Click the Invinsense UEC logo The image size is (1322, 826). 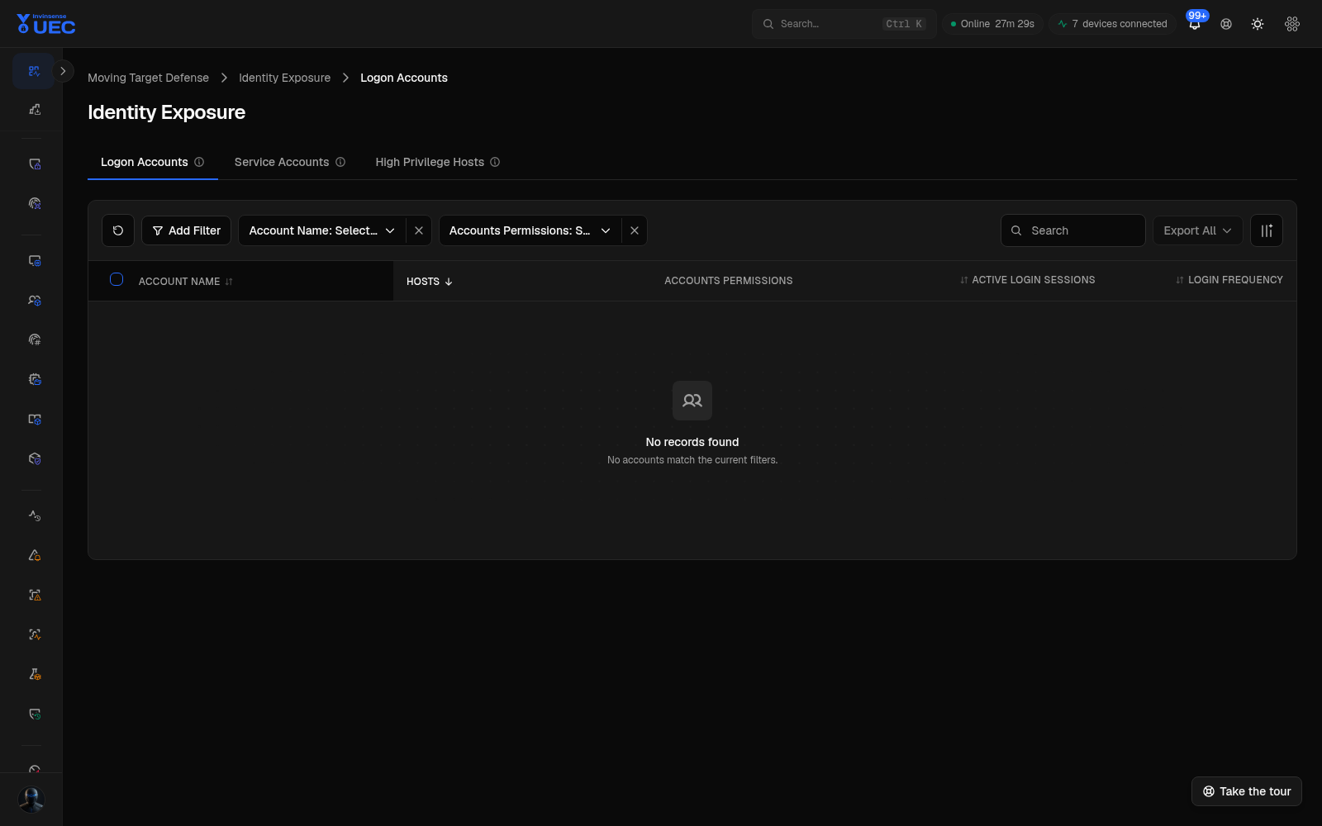click(46, 24)
